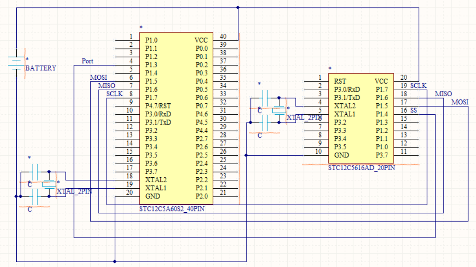Image resolution: width=476 pixels, height=267 pixels.
Task: Click pin name P4.6 on the 40-pin chip
Action: (x=201, y=114)
